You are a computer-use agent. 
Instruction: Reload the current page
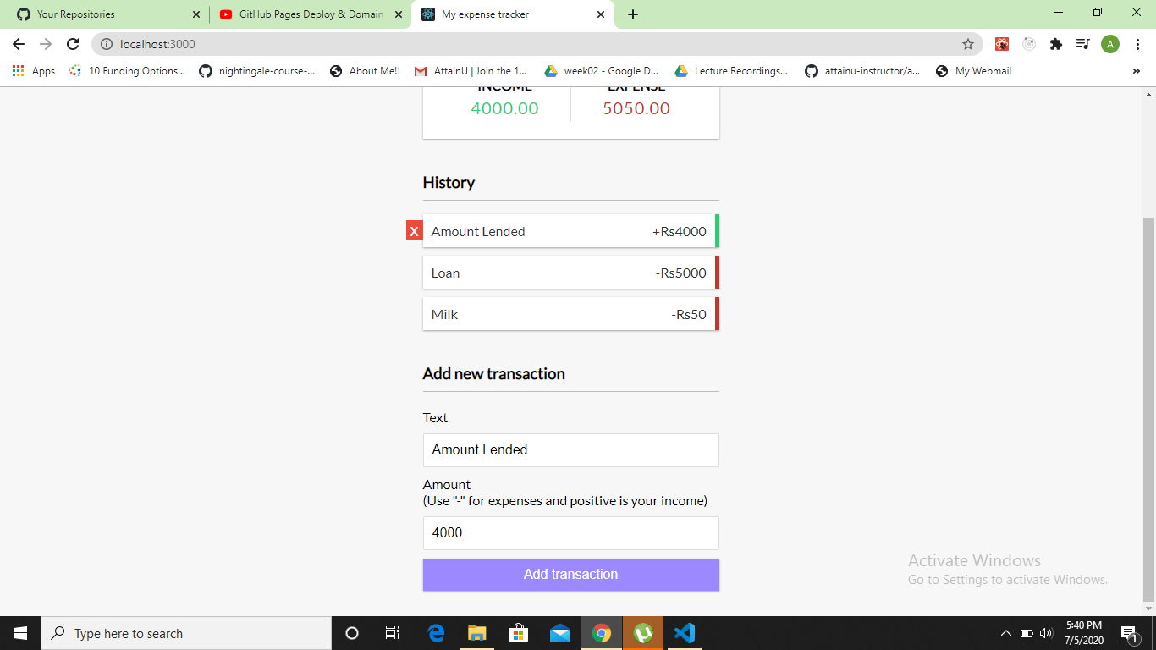[73, 44]
